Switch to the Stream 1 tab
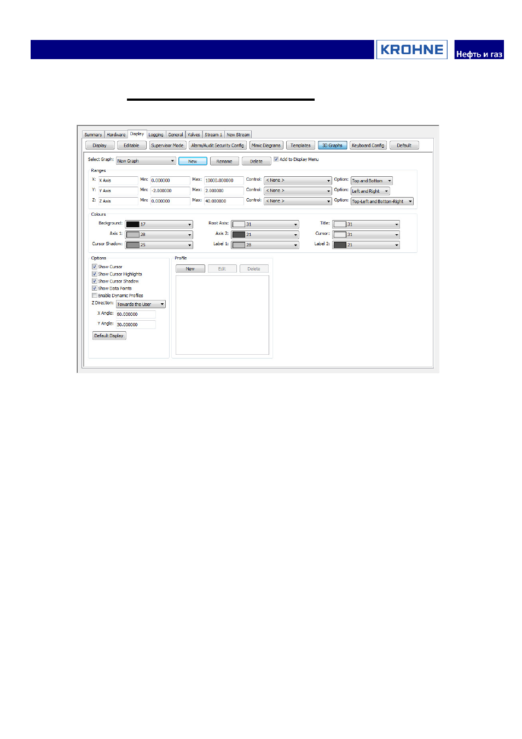 coord(213,135)
